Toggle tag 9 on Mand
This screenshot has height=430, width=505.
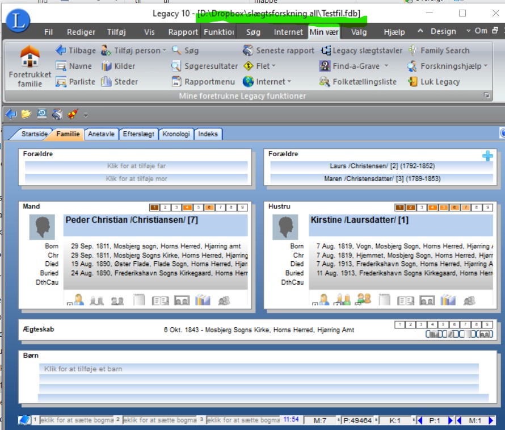click(x=242, y=207)
